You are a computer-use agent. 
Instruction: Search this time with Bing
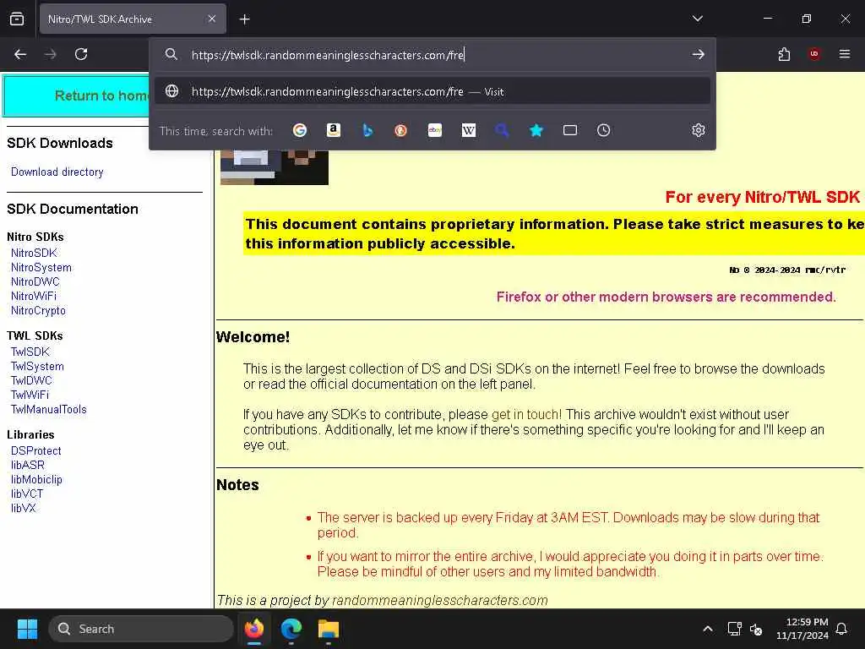click(367, 130)
